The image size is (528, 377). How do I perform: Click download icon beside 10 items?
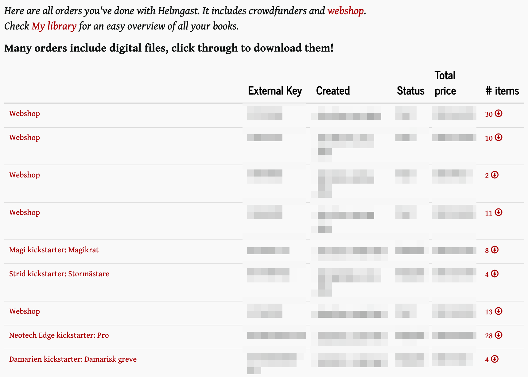point(499,137)
